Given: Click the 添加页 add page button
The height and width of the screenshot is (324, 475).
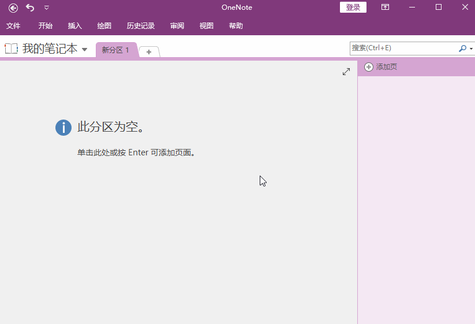Looking at the screenshot, I should (381, 66).
